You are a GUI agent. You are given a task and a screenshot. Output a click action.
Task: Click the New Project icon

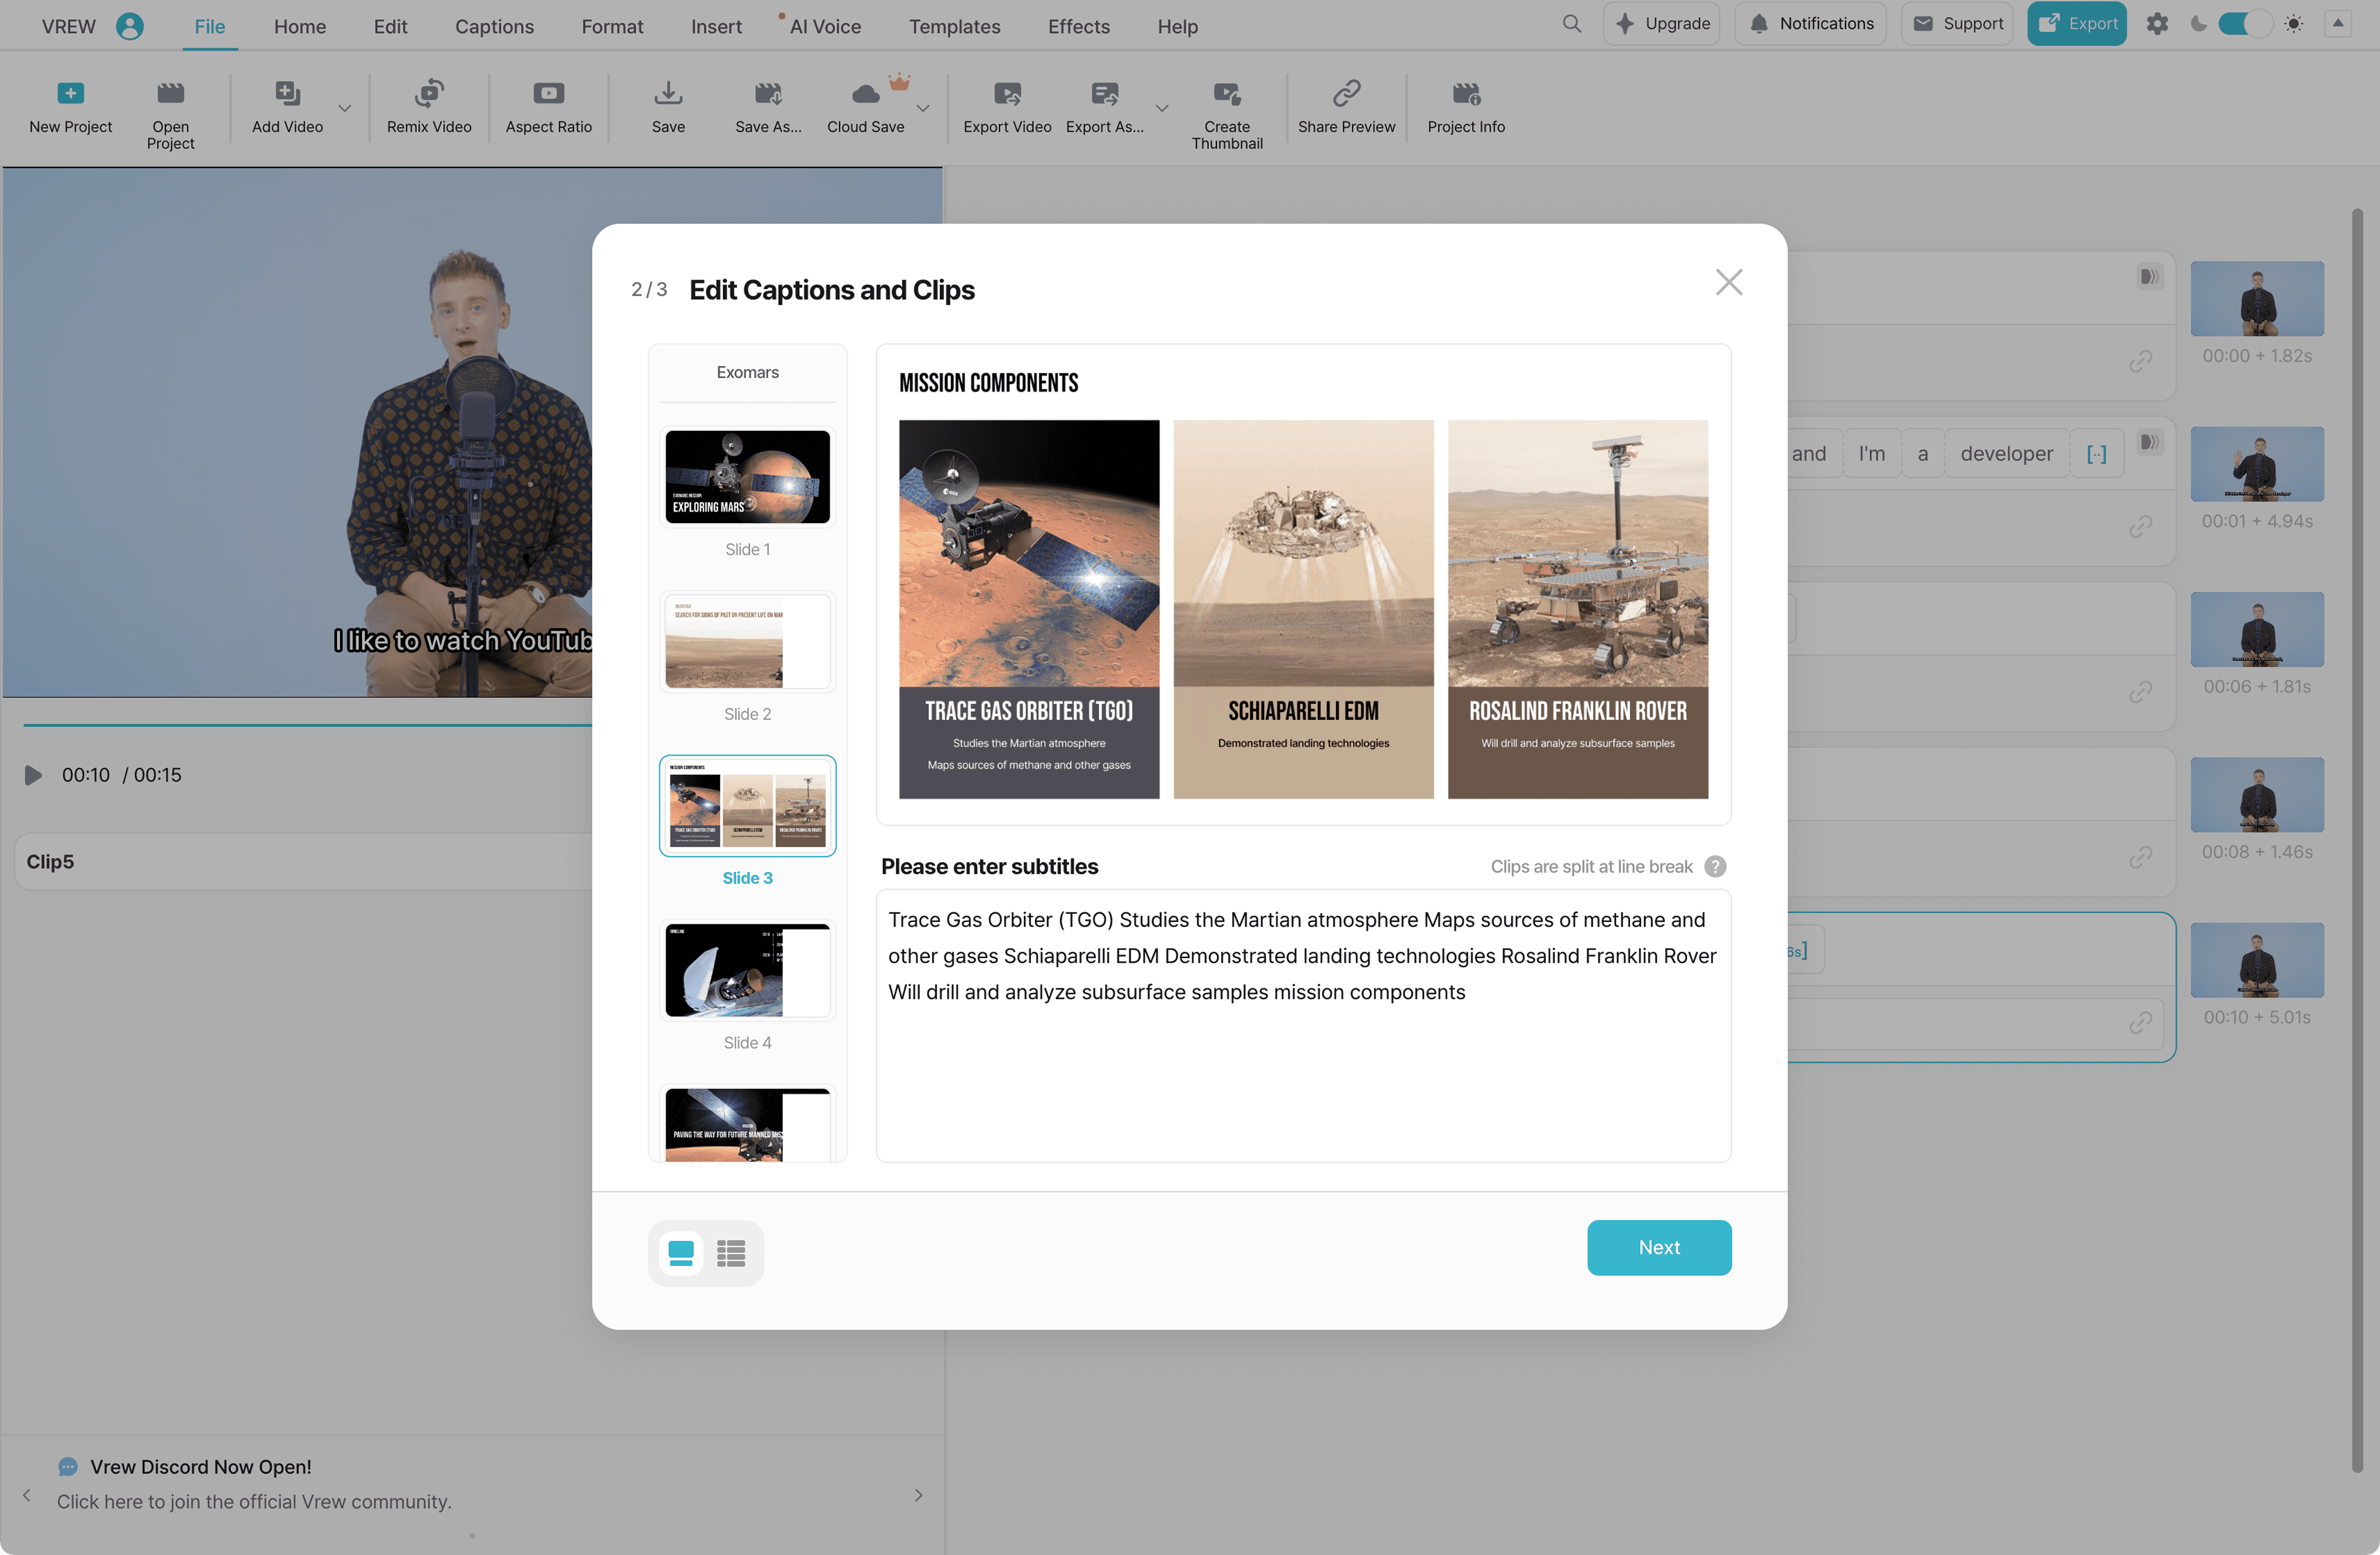pos(70,94)
